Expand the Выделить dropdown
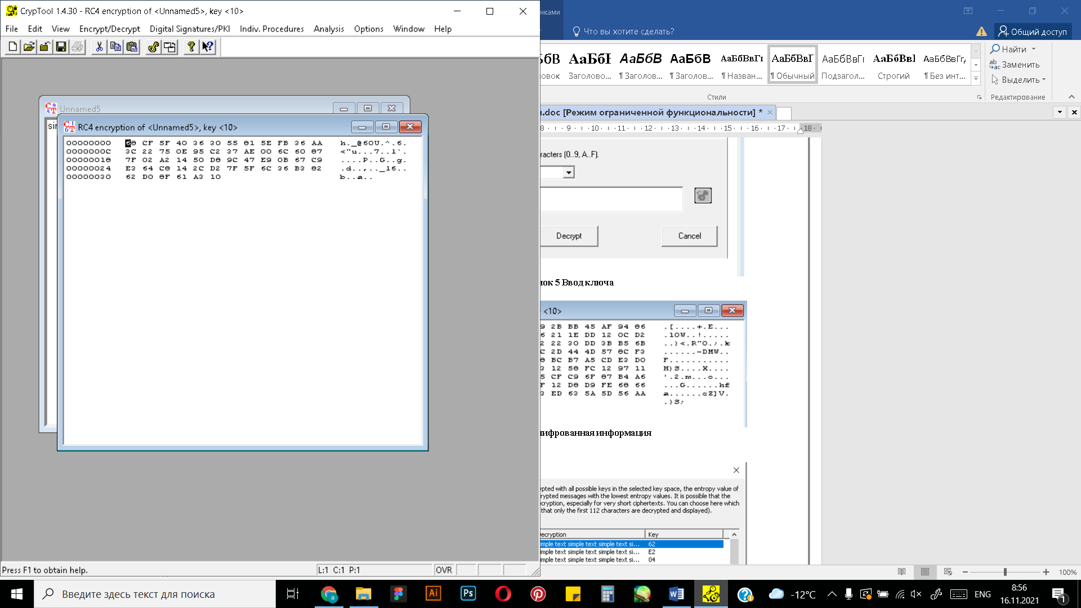Screen dimensions: 1081x608 pyautogui.click(x=1044, y=80)
